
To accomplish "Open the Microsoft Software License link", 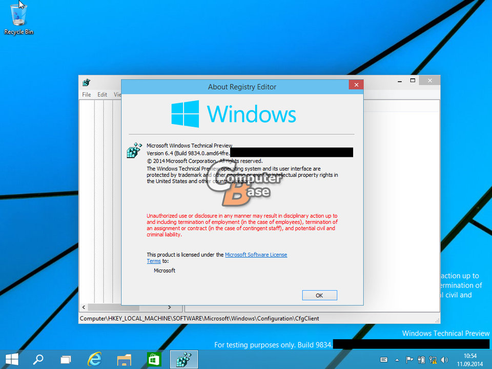I will pyautogui.click(x=256, y=255).
